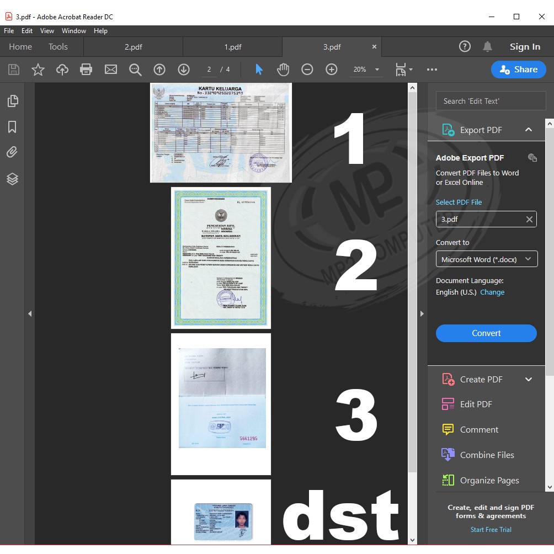Open the Page Thumbnails panel icon
The height and width of the screenshot is (554, 554).
(x=12, y=101)
